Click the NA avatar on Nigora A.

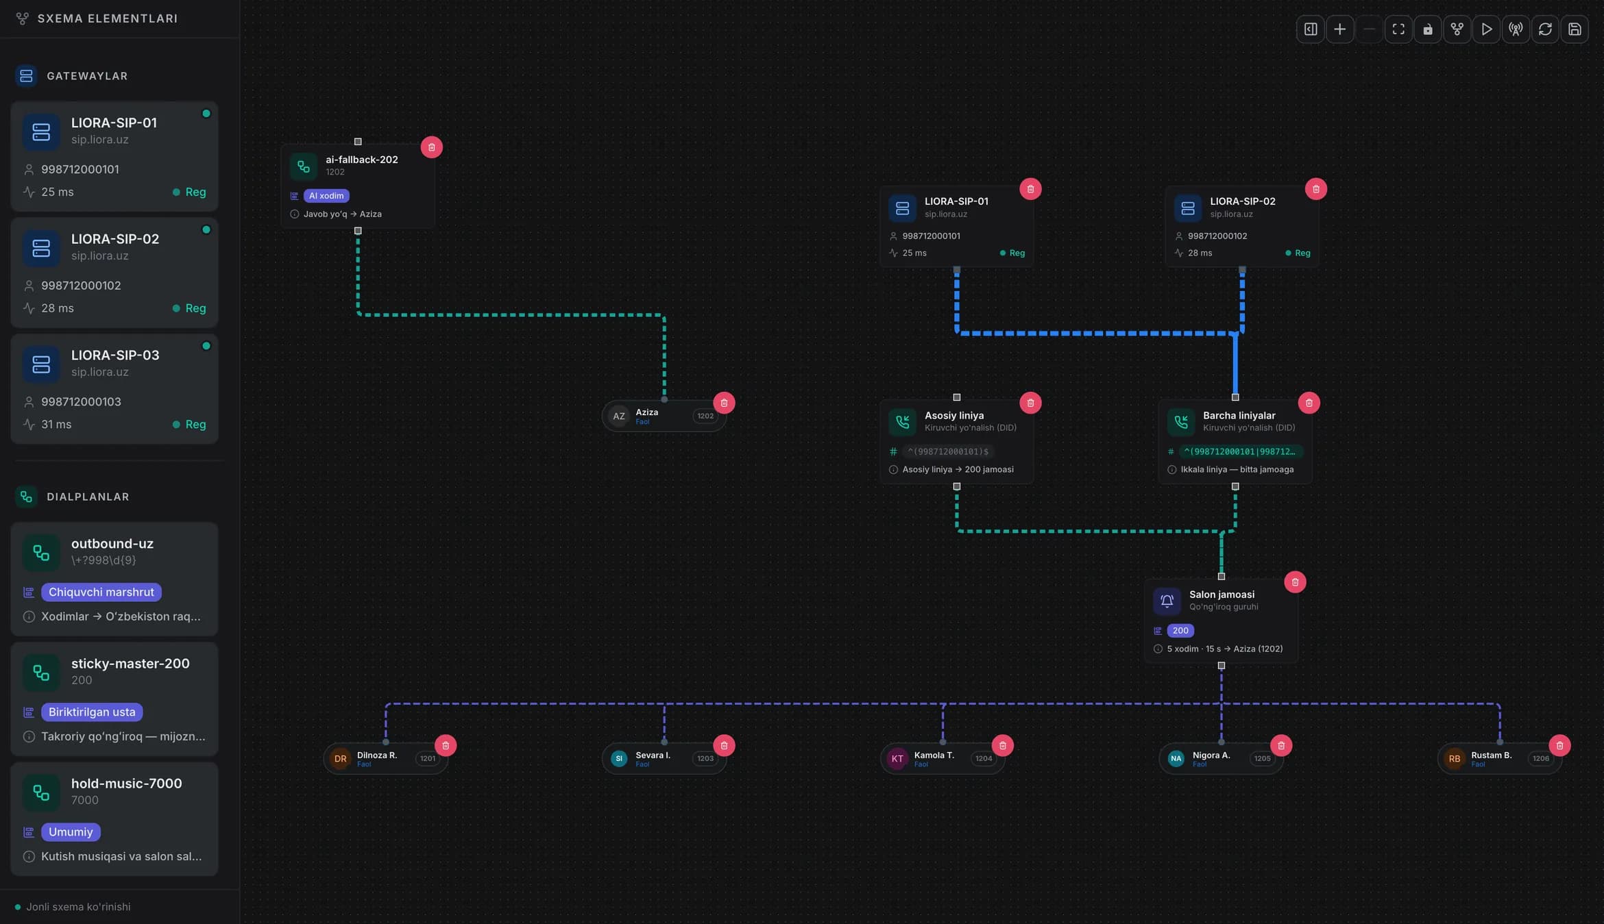point(1176,759)
